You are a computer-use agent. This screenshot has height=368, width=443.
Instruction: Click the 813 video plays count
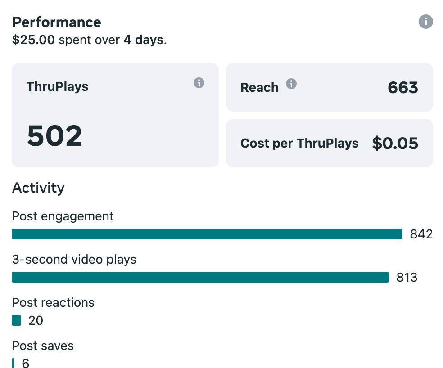pos(407,277)
